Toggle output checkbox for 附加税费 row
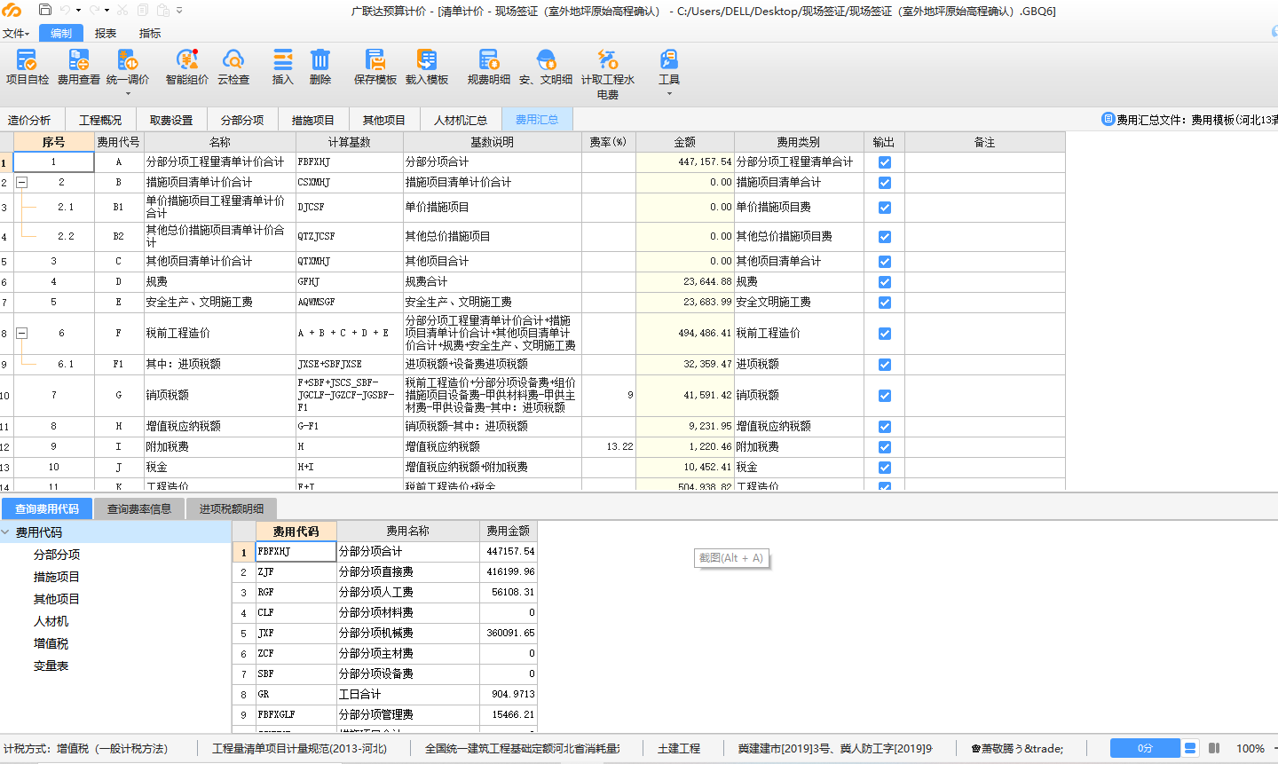 pyautogui.click(x=885, y=447)
